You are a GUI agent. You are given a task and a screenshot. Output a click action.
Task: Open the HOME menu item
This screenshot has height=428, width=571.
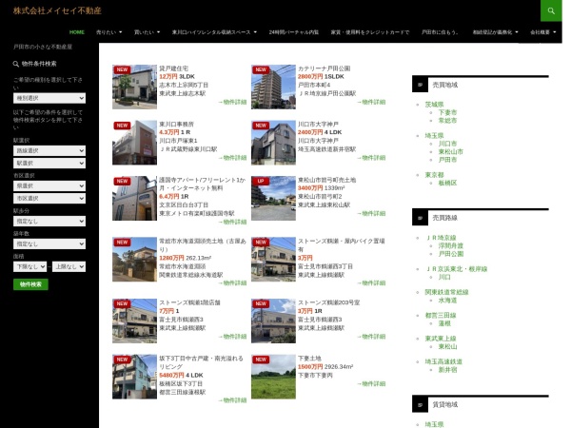[x=77, y=32]
